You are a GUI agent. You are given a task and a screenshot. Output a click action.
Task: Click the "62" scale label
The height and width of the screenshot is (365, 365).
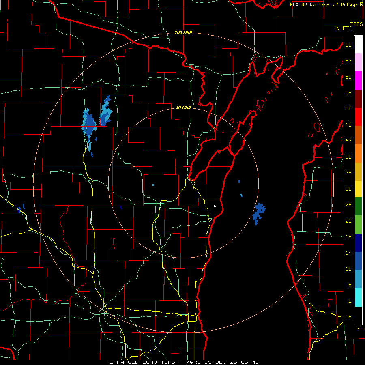(x=348, y=61)
